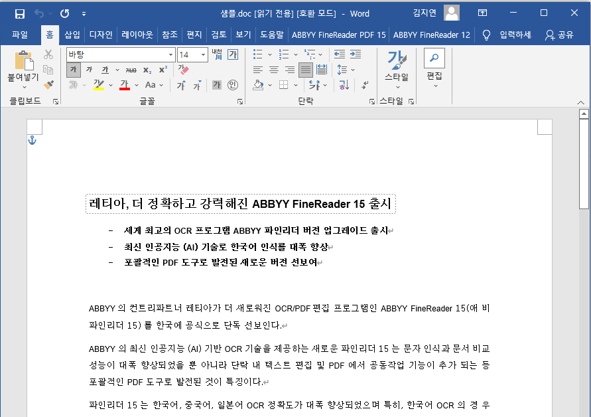The width and height of the screenshot is (591, 417).
Task: Toggle strikethrough formatting
Action: (x=131, y=70)
